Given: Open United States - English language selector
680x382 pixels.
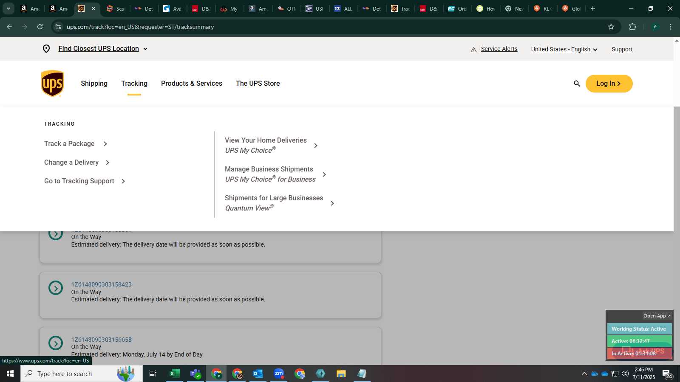Looking at the screenshot, I should click(x=564, y=49).
